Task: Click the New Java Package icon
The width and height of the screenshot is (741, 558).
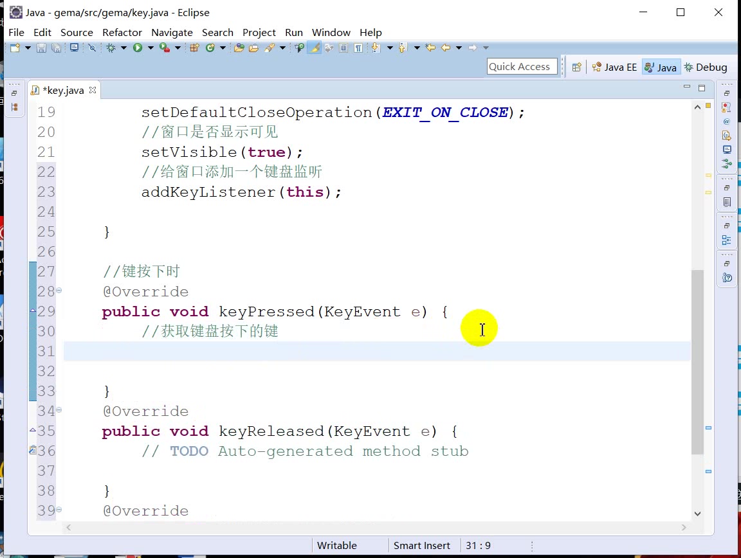Action: click(x=194, y=48)
